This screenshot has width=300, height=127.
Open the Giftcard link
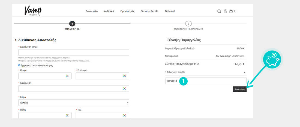[x=170, y=11]
